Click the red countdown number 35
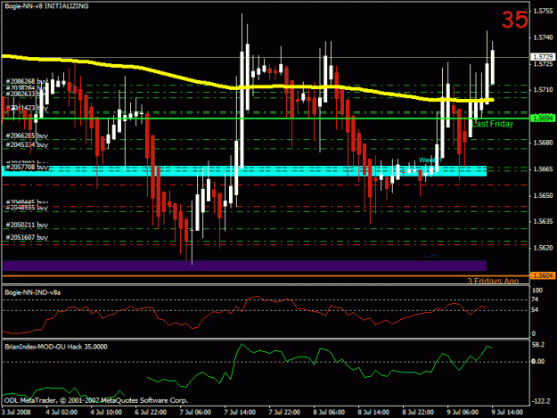 [x=515, y=20]
